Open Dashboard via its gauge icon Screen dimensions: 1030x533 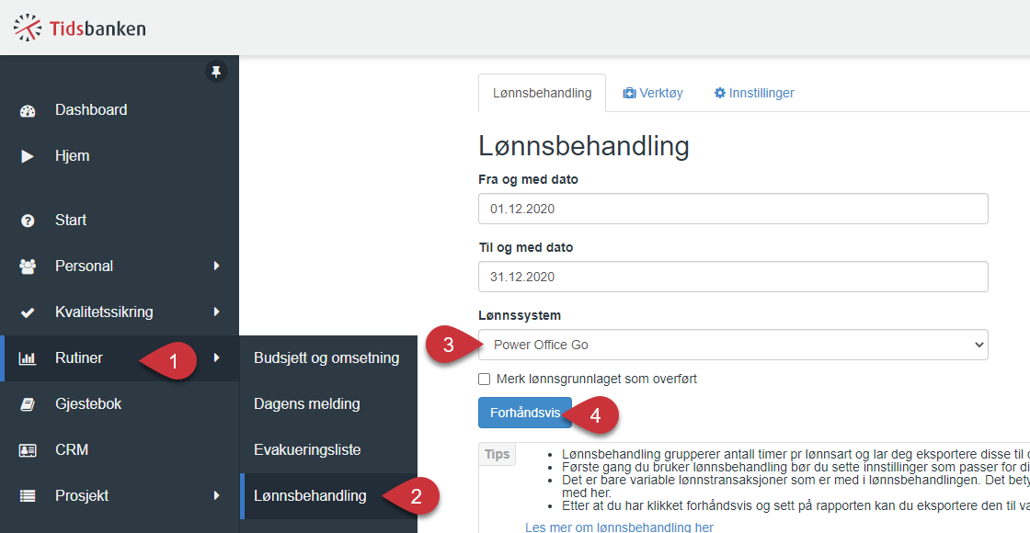coord(28,110)
